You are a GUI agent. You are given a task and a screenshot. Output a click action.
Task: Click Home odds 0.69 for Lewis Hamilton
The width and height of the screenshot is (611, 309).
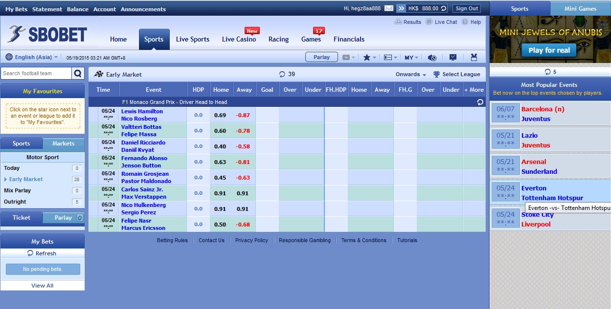pos(220,115)
